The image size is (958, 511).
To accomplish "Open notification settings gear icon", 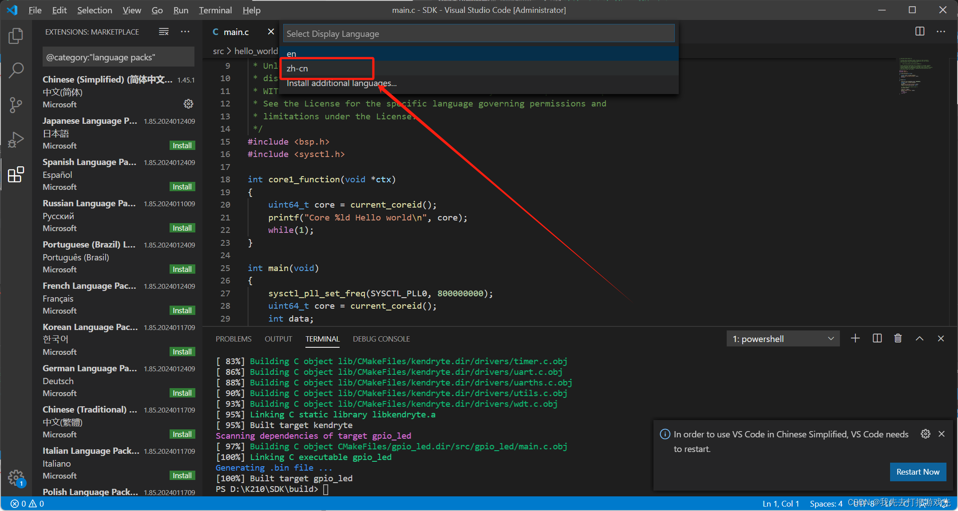I will click(x=926, y=434).
